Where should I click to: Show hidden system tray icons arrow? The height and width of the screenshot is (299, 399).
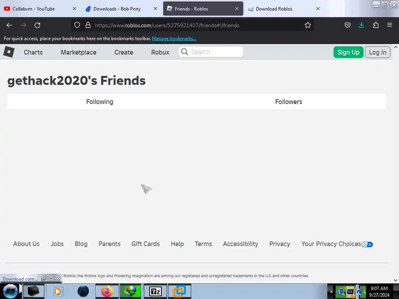coord(331,291)
